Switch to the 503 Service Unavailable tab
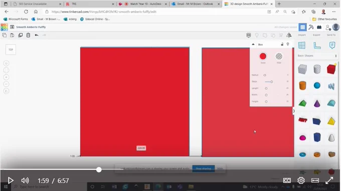Image resolution: width=341 pixels, height=191 pixels. coord(37,4)
